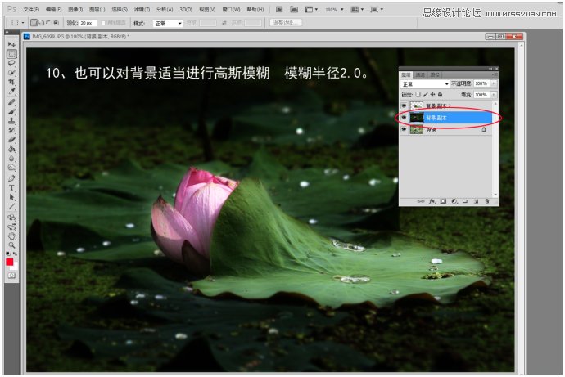
Task: Select the Hand tool
Action: tap(11, 236)
